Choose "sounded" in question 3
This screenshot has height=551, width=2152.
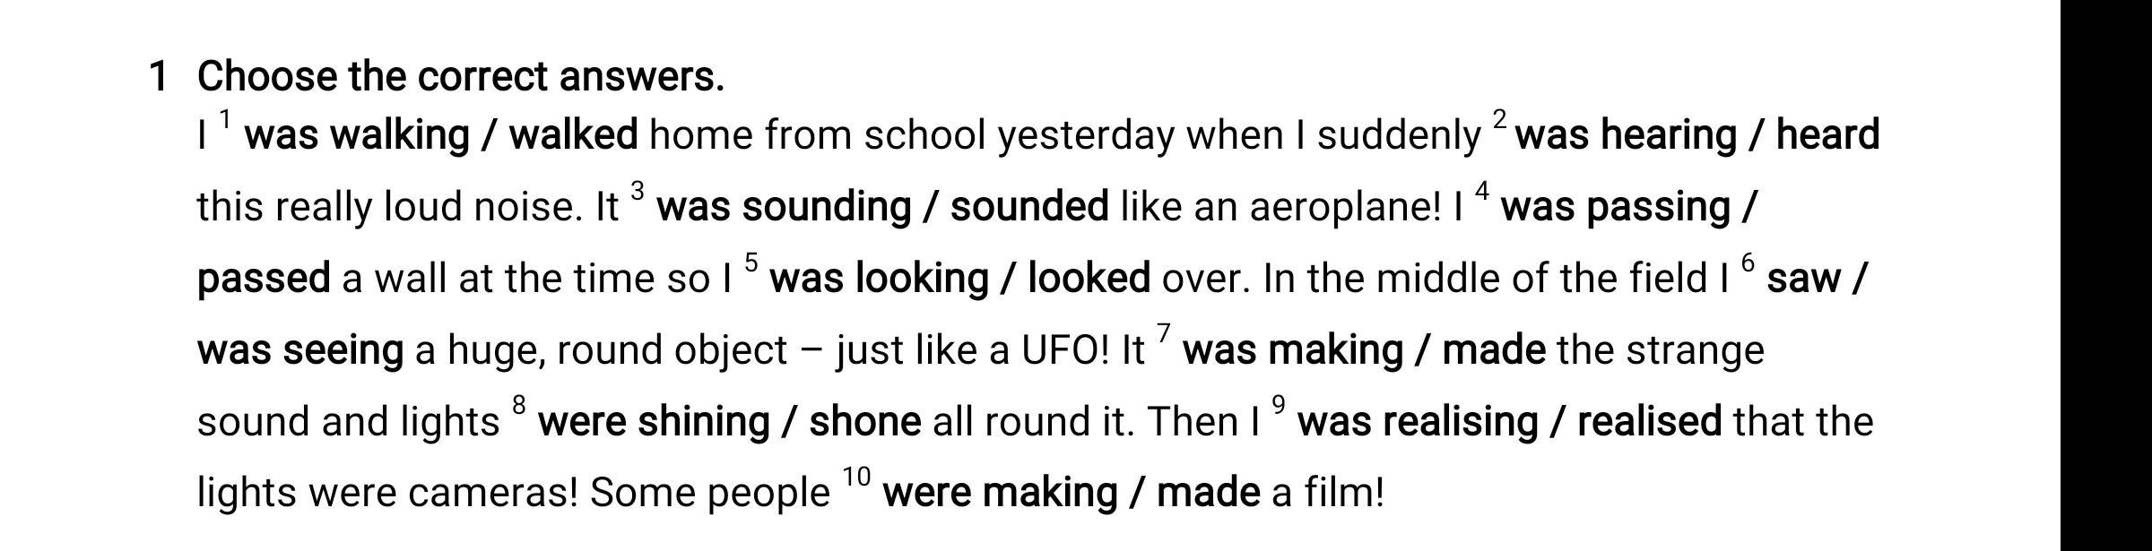[x=1029, y=206]
